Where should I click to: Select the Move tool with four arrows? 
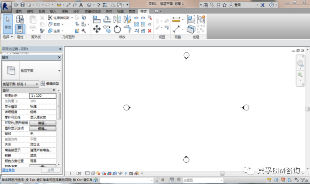point(97,29)
